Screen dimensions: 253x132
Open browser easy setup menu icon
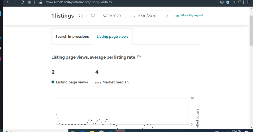[x=248, y=2]
